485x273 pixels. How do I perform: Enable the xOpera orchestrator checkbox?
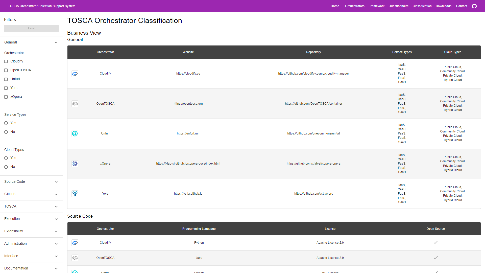6,97
